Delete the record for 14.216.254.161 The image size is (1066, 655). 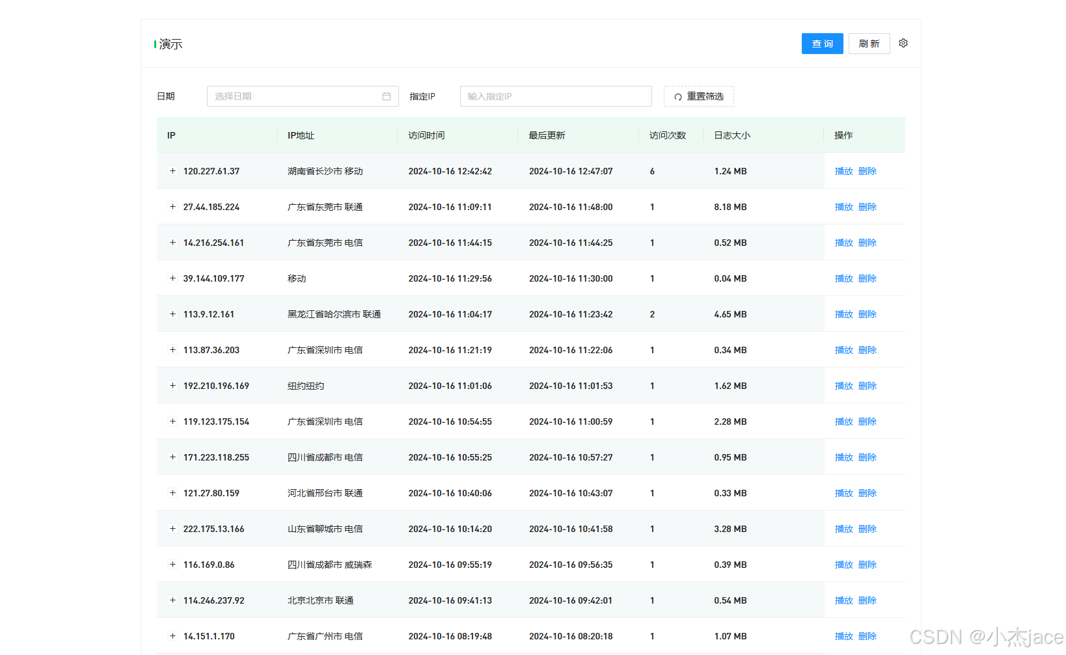click(x=867, y=243)
